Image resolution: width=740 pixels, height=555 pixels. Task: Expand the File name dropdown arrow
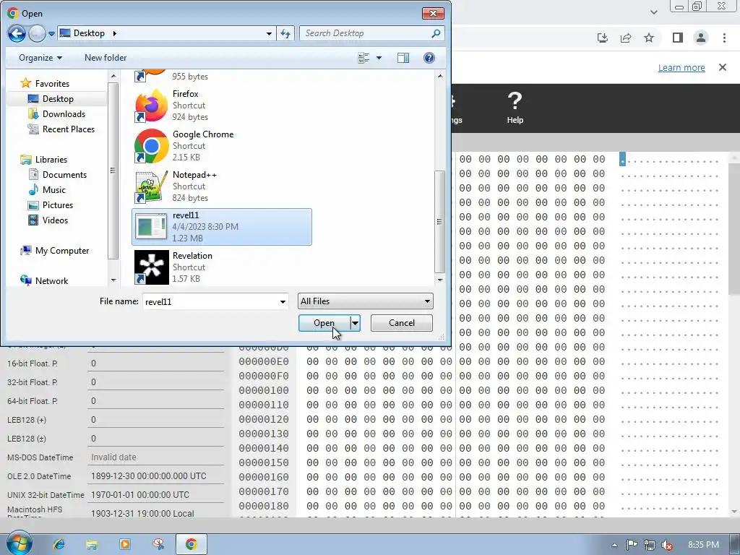click(283, 301)
